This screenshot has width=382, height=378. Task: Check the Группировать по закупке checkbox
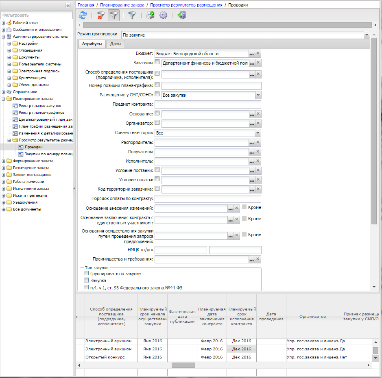[86, 273]
